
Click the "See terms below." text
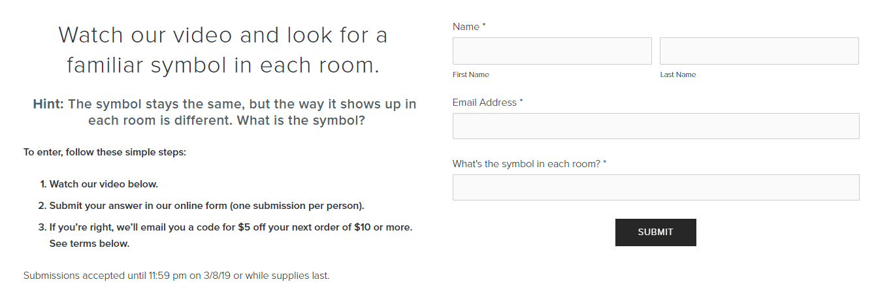pos(89,244)
